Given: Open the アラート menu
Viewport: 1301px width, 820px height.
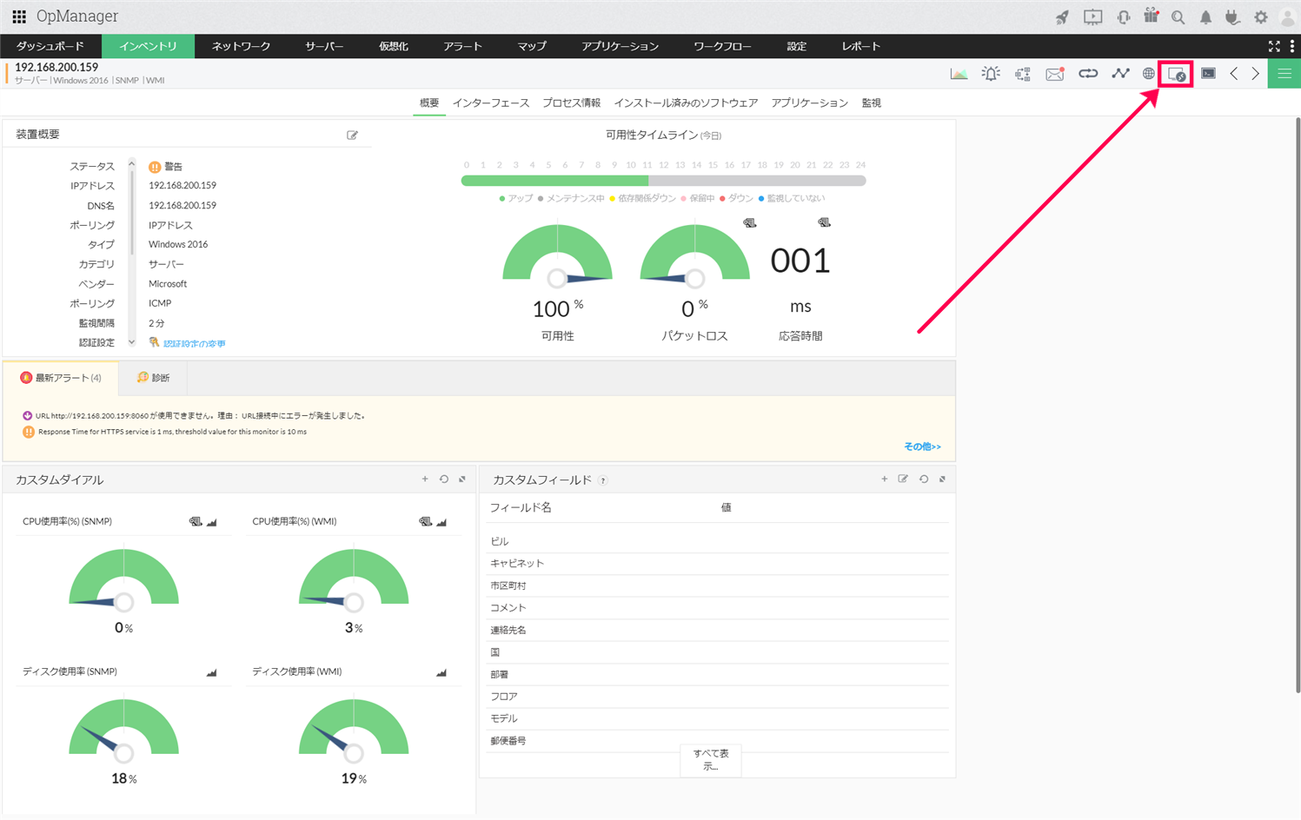Looking at the screenshot, I should [462, 46].
